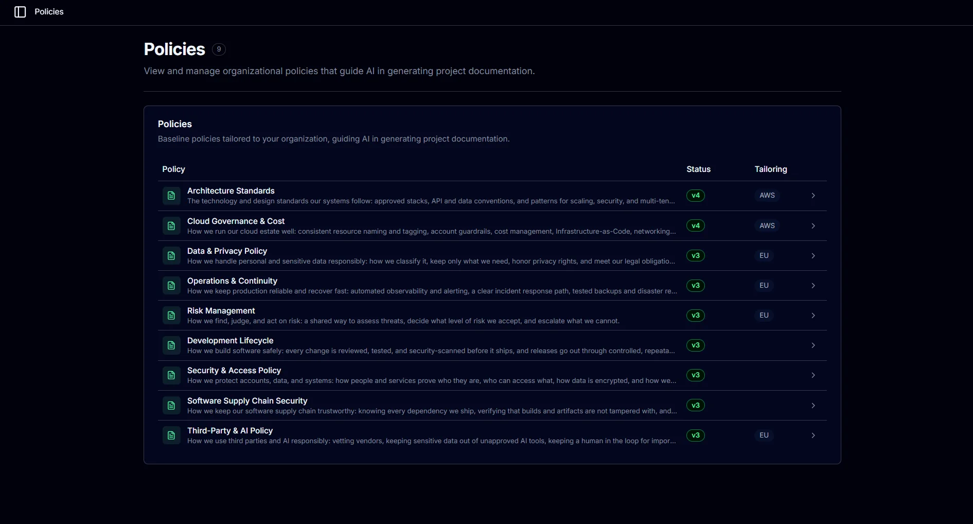The height and width of the screenshot is (524, 973).
Task: Expand Development Lifecycle row chevron
Action: (813, 345)
